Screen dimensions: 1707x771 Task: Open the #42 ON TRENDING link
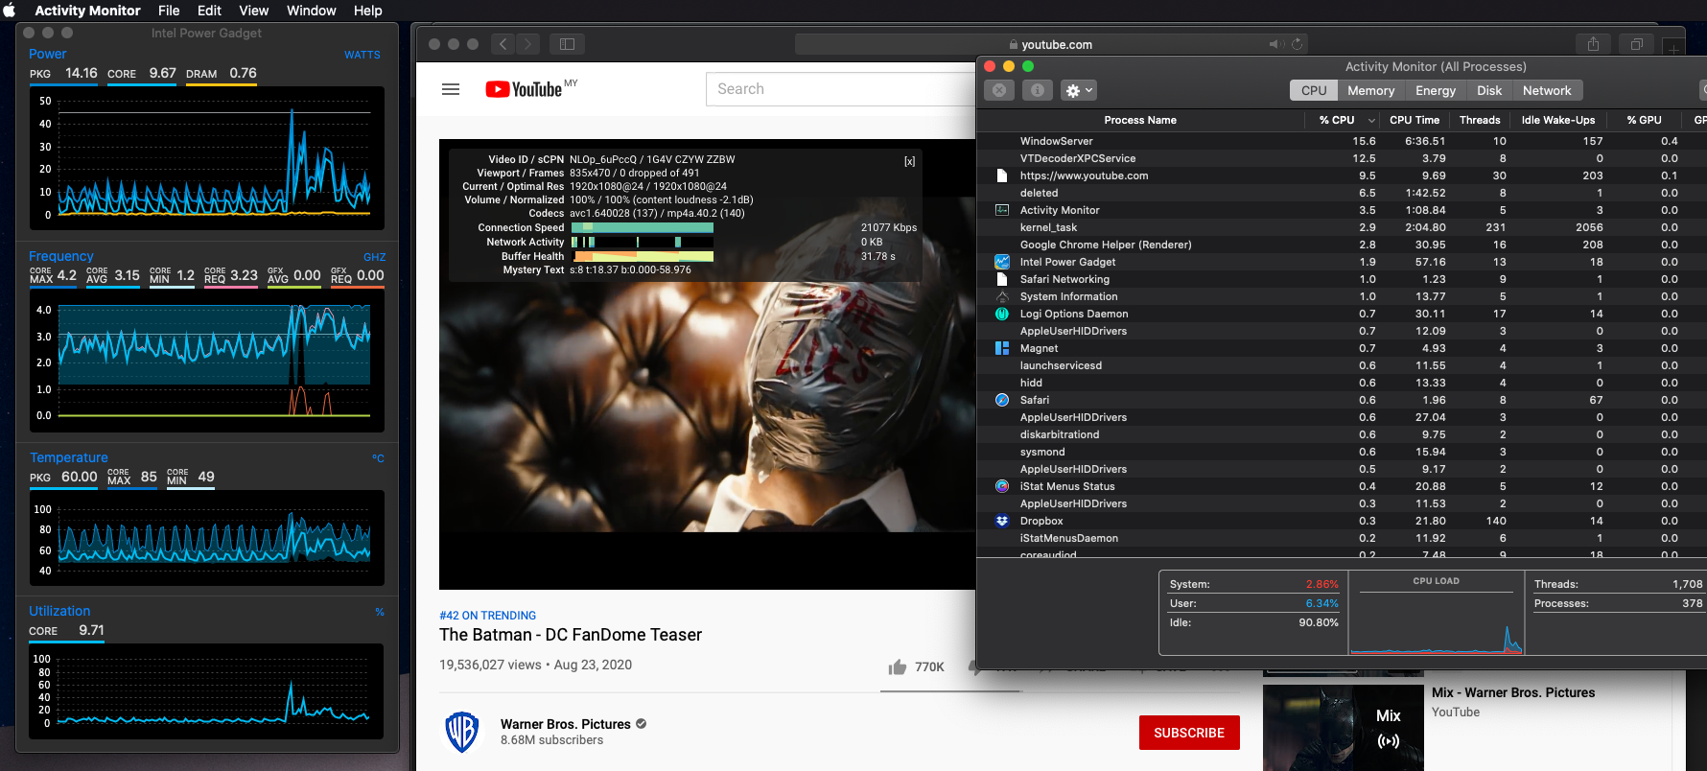tap(487, 616)
